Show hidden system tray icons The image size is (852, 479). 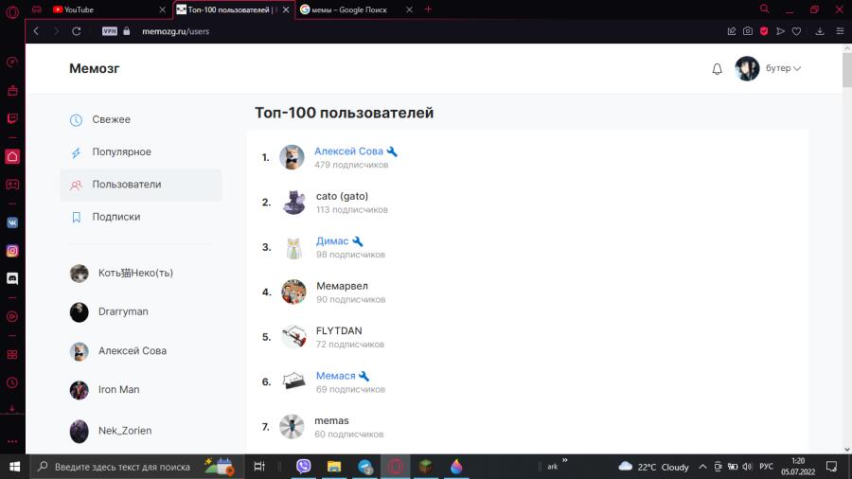tap(702, 467)
